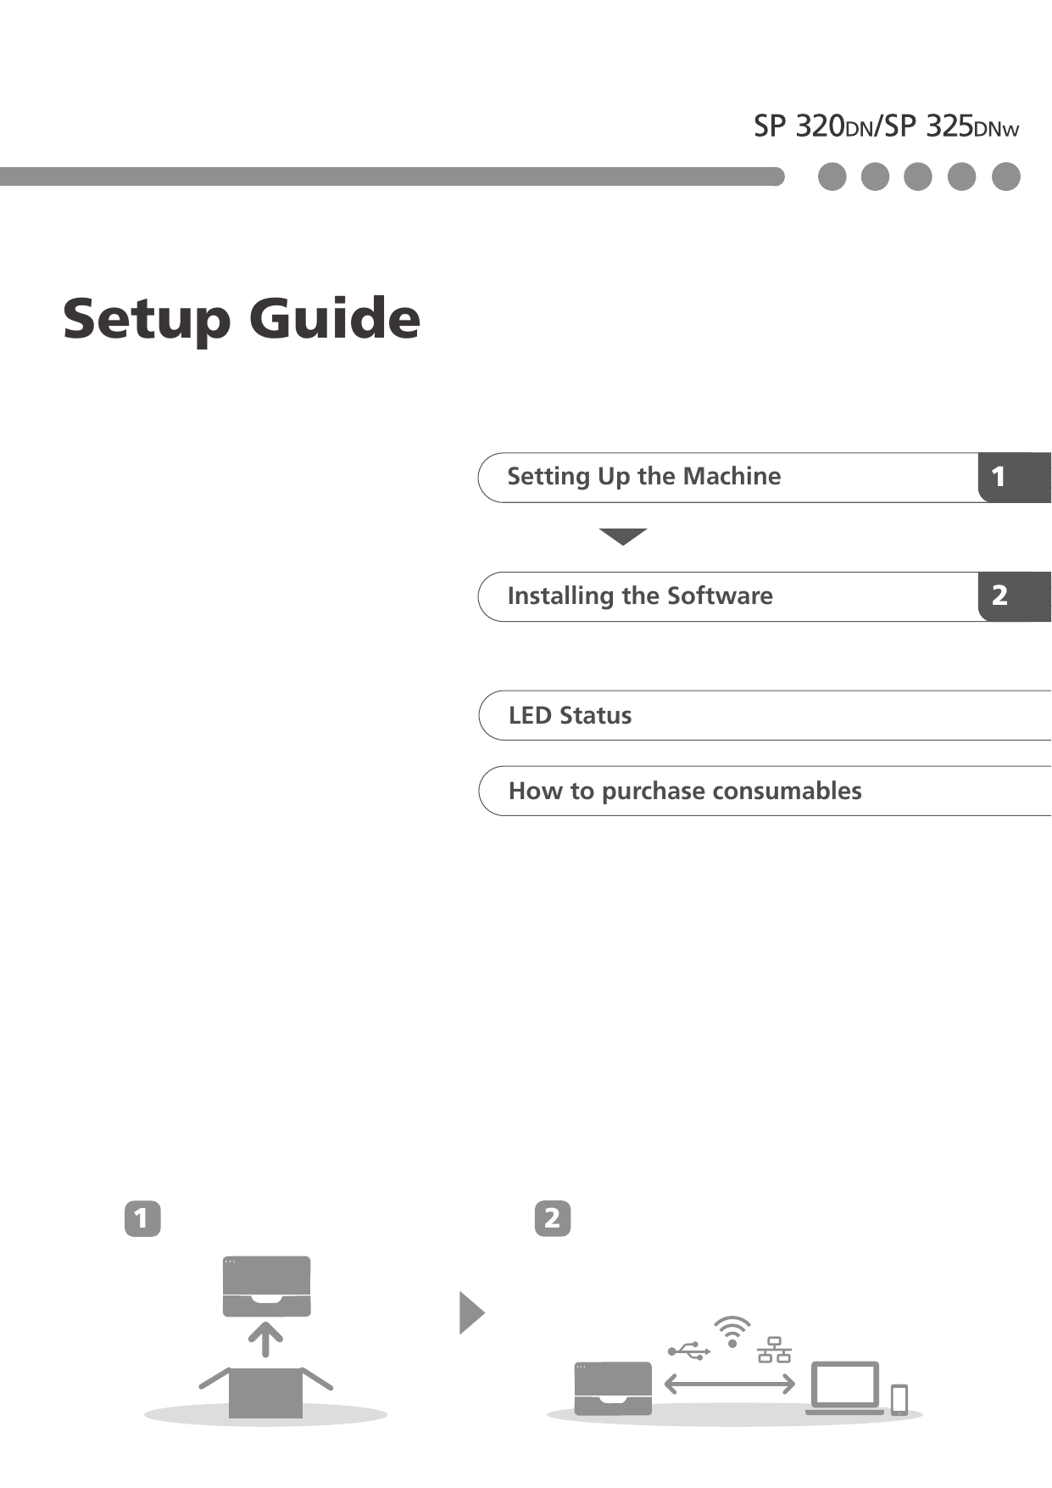1052x1488 pixels.
Task: Click the Setup Guide title
Action: pos(242,319)
